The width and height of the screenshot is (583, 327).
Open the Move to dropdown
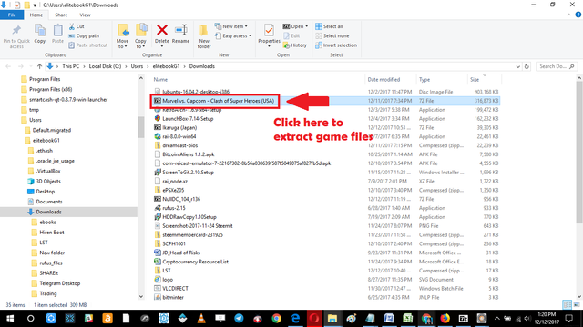[122, 36]
